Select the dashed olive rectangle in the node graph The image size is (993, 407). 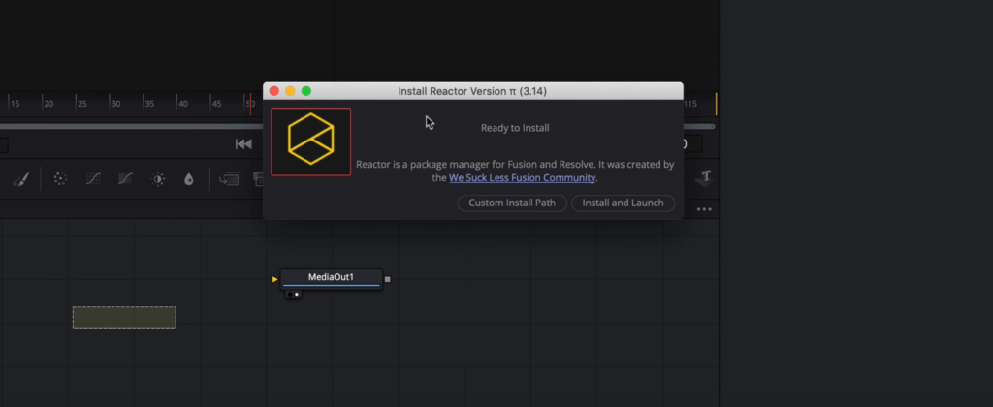coord(124,317)
